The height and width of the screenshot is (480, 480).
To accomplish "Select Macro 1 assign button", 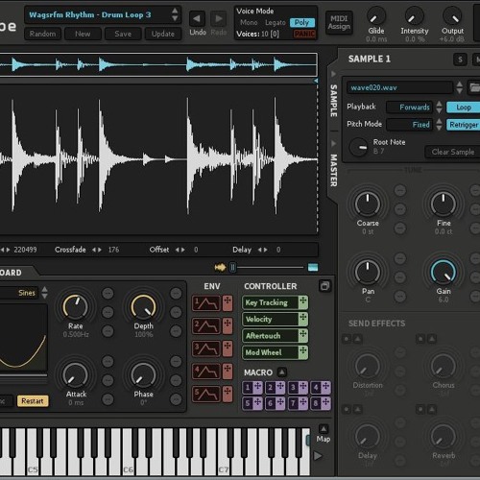I will [252, 387].
